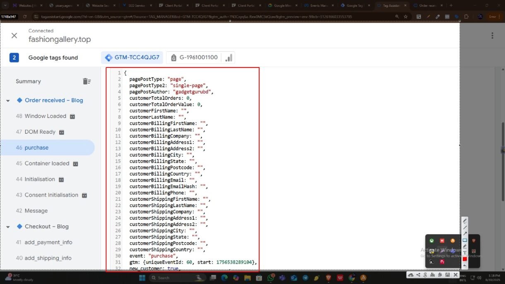
Task: Close the Tag Assistant debug panel
Action: click(14, 36)
